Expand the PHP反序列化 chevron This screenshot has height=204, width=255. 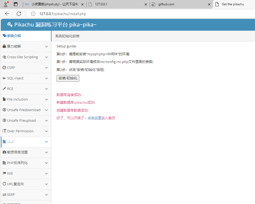46,163
